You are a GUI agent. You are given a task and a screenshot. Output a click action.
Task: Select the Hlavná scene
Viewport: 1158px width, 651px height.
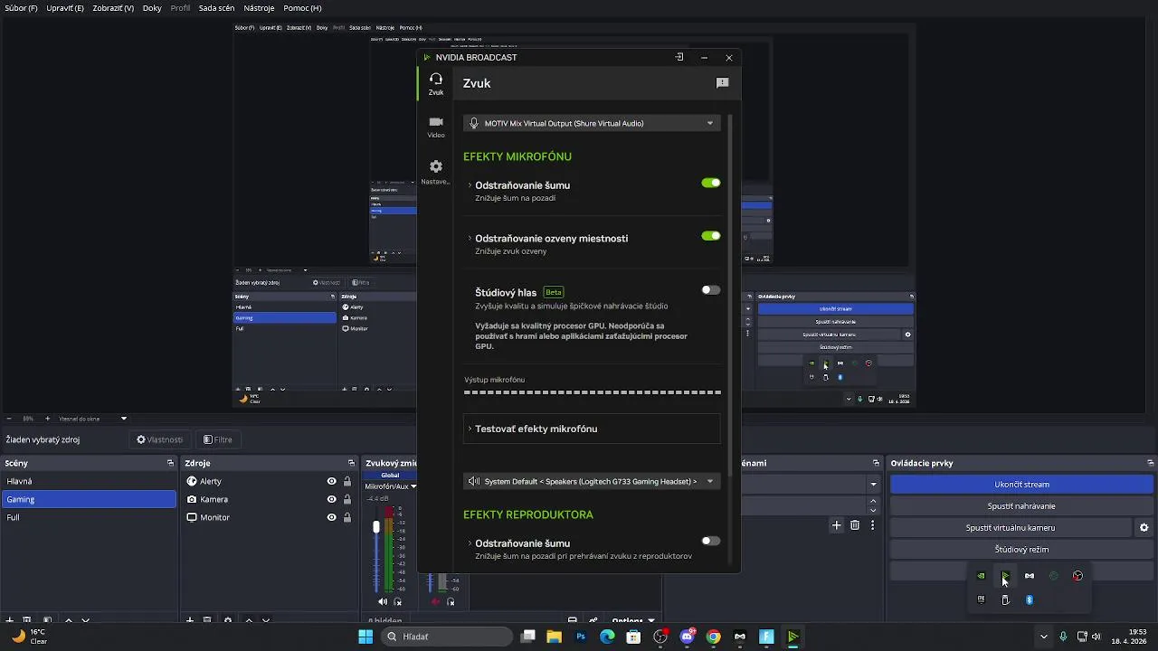tap(89, 481)
